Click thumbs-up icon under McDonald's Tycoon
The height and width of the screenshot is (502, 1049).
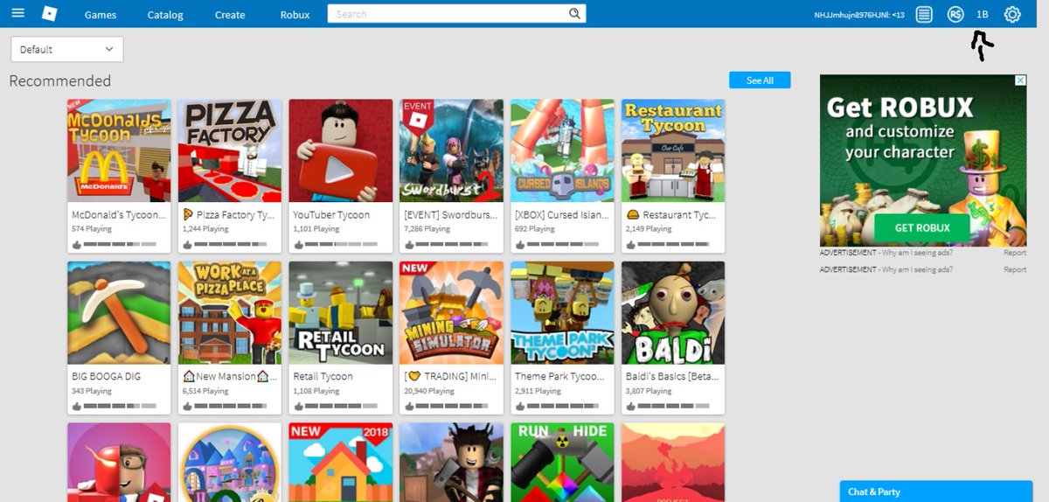[76, 246]
